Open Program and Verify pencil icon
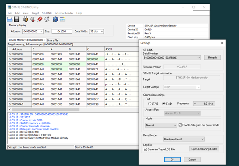The height and width of the screenshot is (166, 239). (47, 19)
